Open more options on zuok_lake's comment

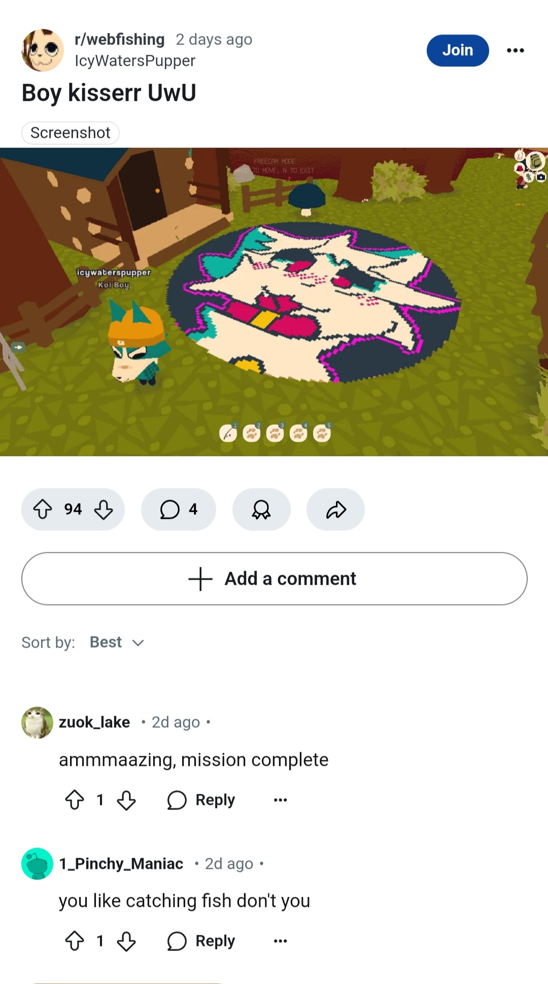[x=280, y=800]
